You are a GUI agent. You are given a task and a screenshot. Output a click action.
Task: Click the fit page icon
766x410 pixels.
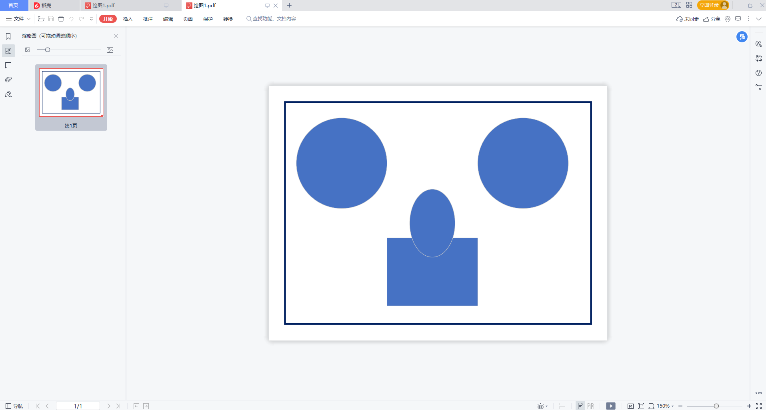641,406
